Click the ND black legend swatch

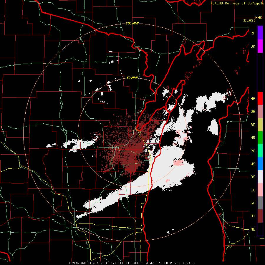click(260, 229)
